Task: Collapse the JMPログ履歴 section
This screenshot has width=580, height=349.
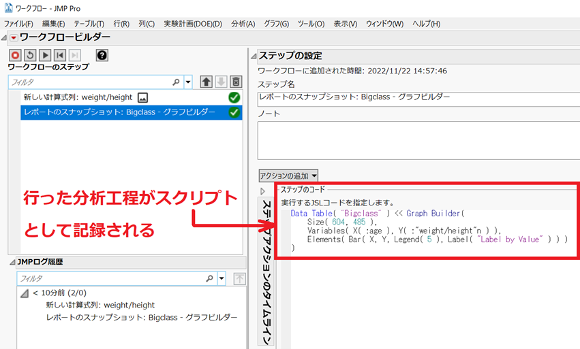Action: [x=12, y=262]
